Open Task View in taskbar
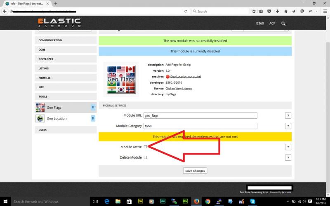Image resolution: width=330 pixels, height=206 pixels. coord(95,201)
